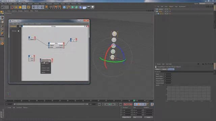The height and width of the screenshot is (121, 216).
Task: Toggle the Z axis lock
Action: (x=42, y=7)
